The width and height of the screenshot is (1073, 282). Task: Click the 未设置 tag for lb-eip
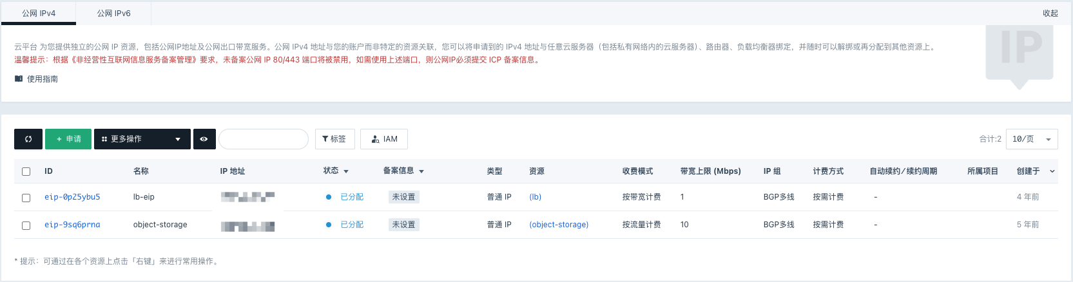point(404,197)
